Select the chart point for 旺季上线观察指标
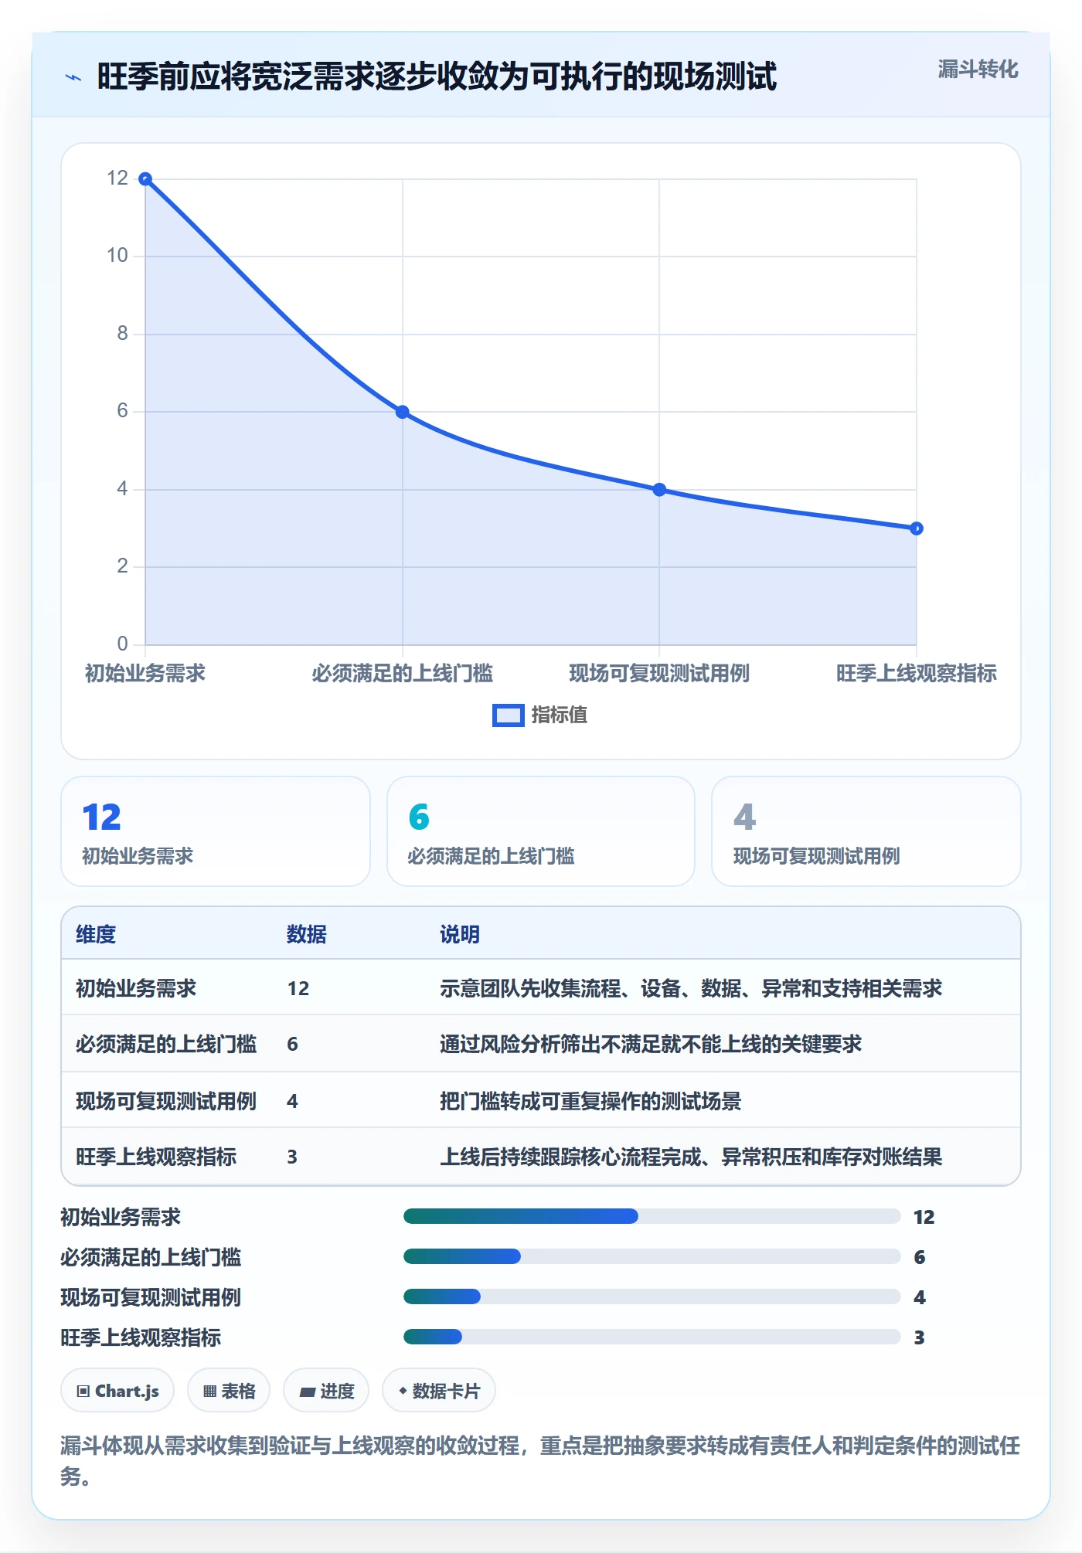Viewport: 1082px width, 1553px height. coord(917,528)
